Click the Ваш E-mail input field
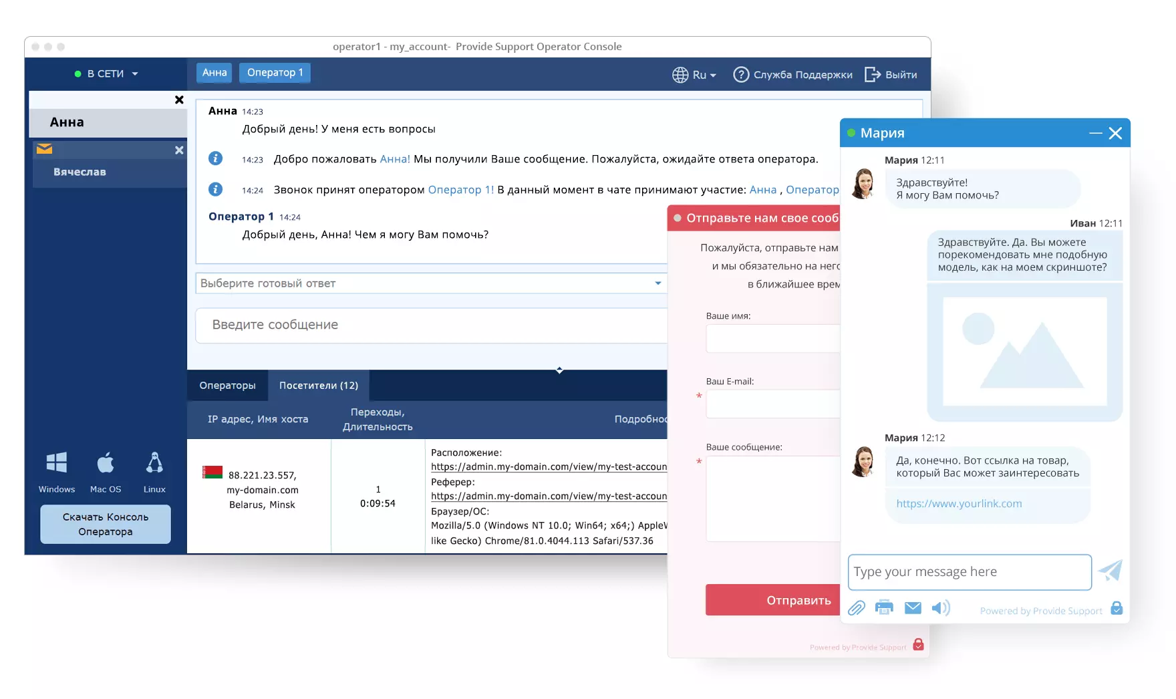This screenshot has width=1176, height=699. (773, 404)
